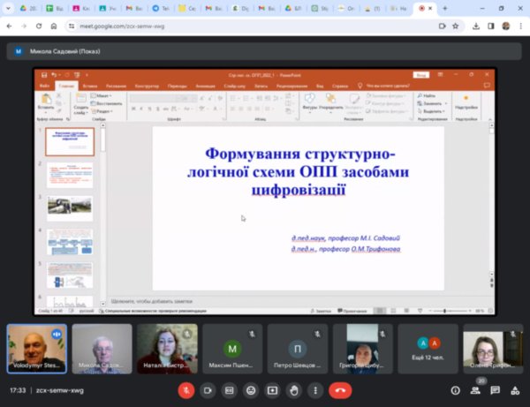The height and width of the screenshot is (407, 530).
Task: Click the Найти button in ribbon
Action: point(428,95)
